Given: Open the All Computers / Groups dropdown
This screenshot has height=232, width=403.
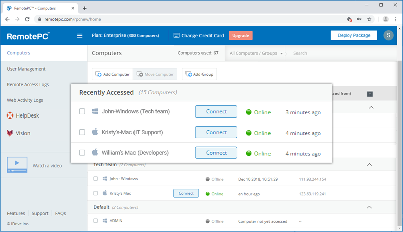Looking at the screenshot, I should point(256,53).
